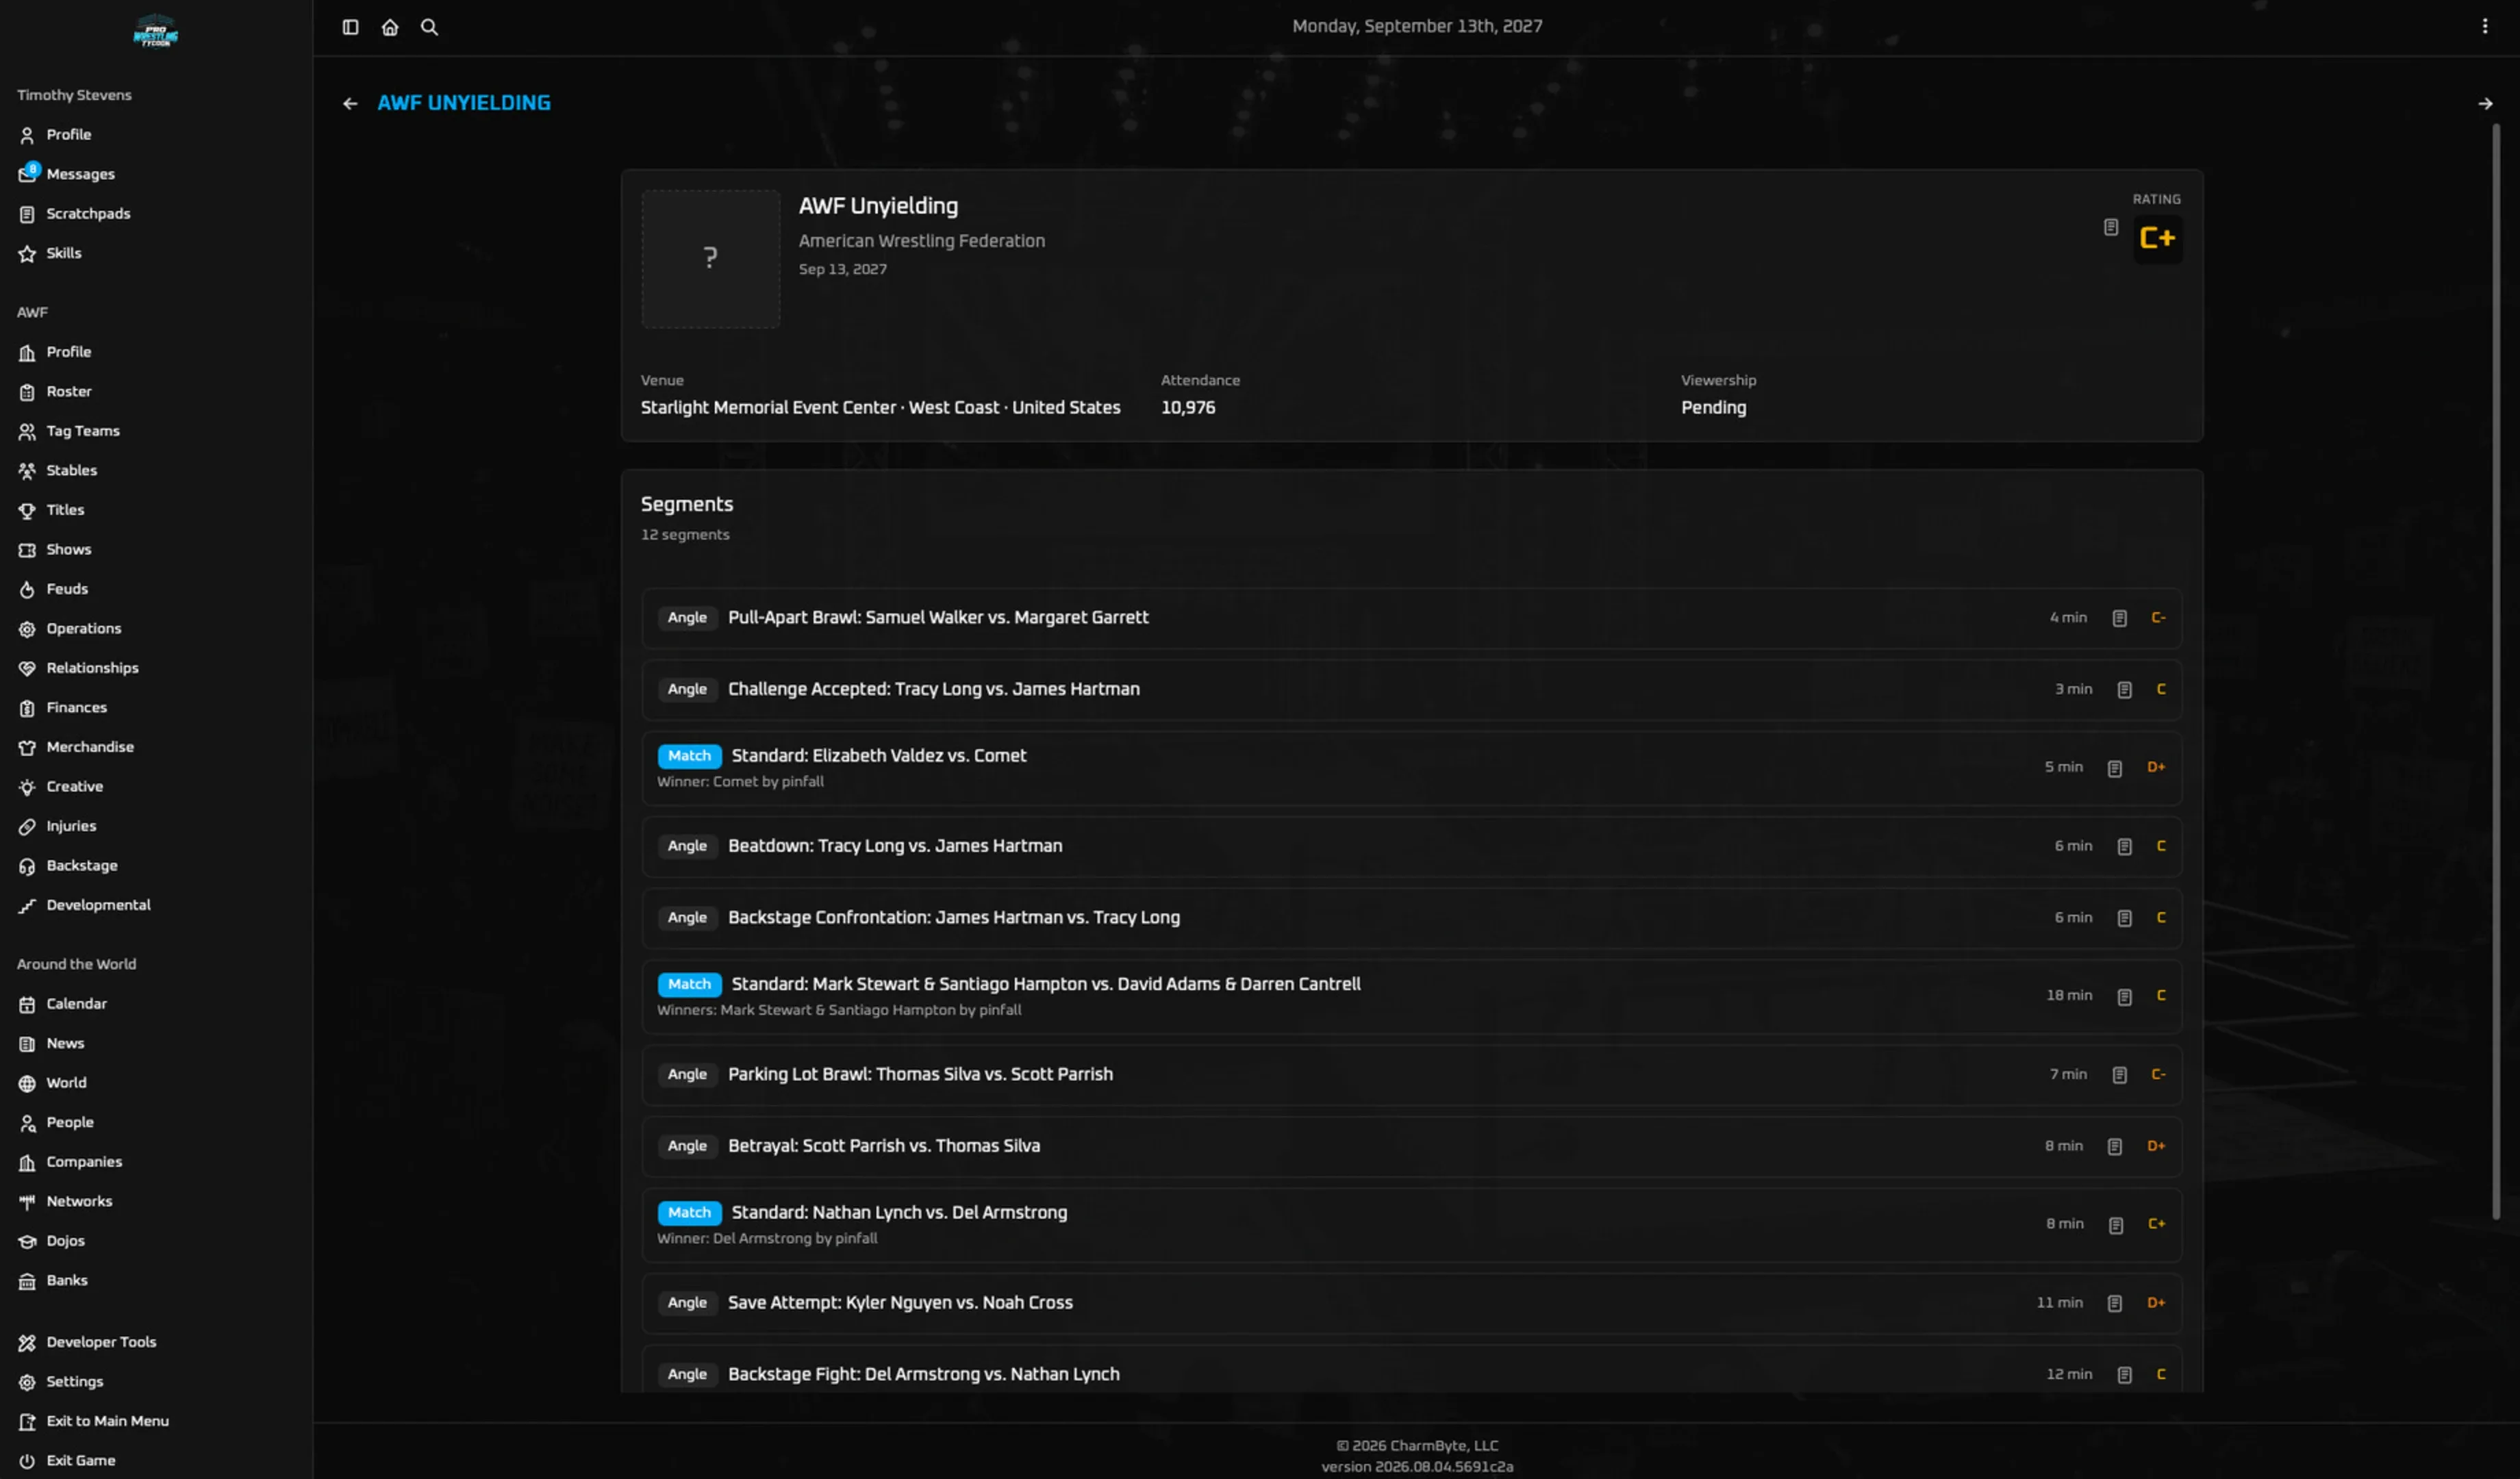The image size is (2520, 1479).
Task: Go to next show with right arrow
Action: click(x=2484, y=103)
